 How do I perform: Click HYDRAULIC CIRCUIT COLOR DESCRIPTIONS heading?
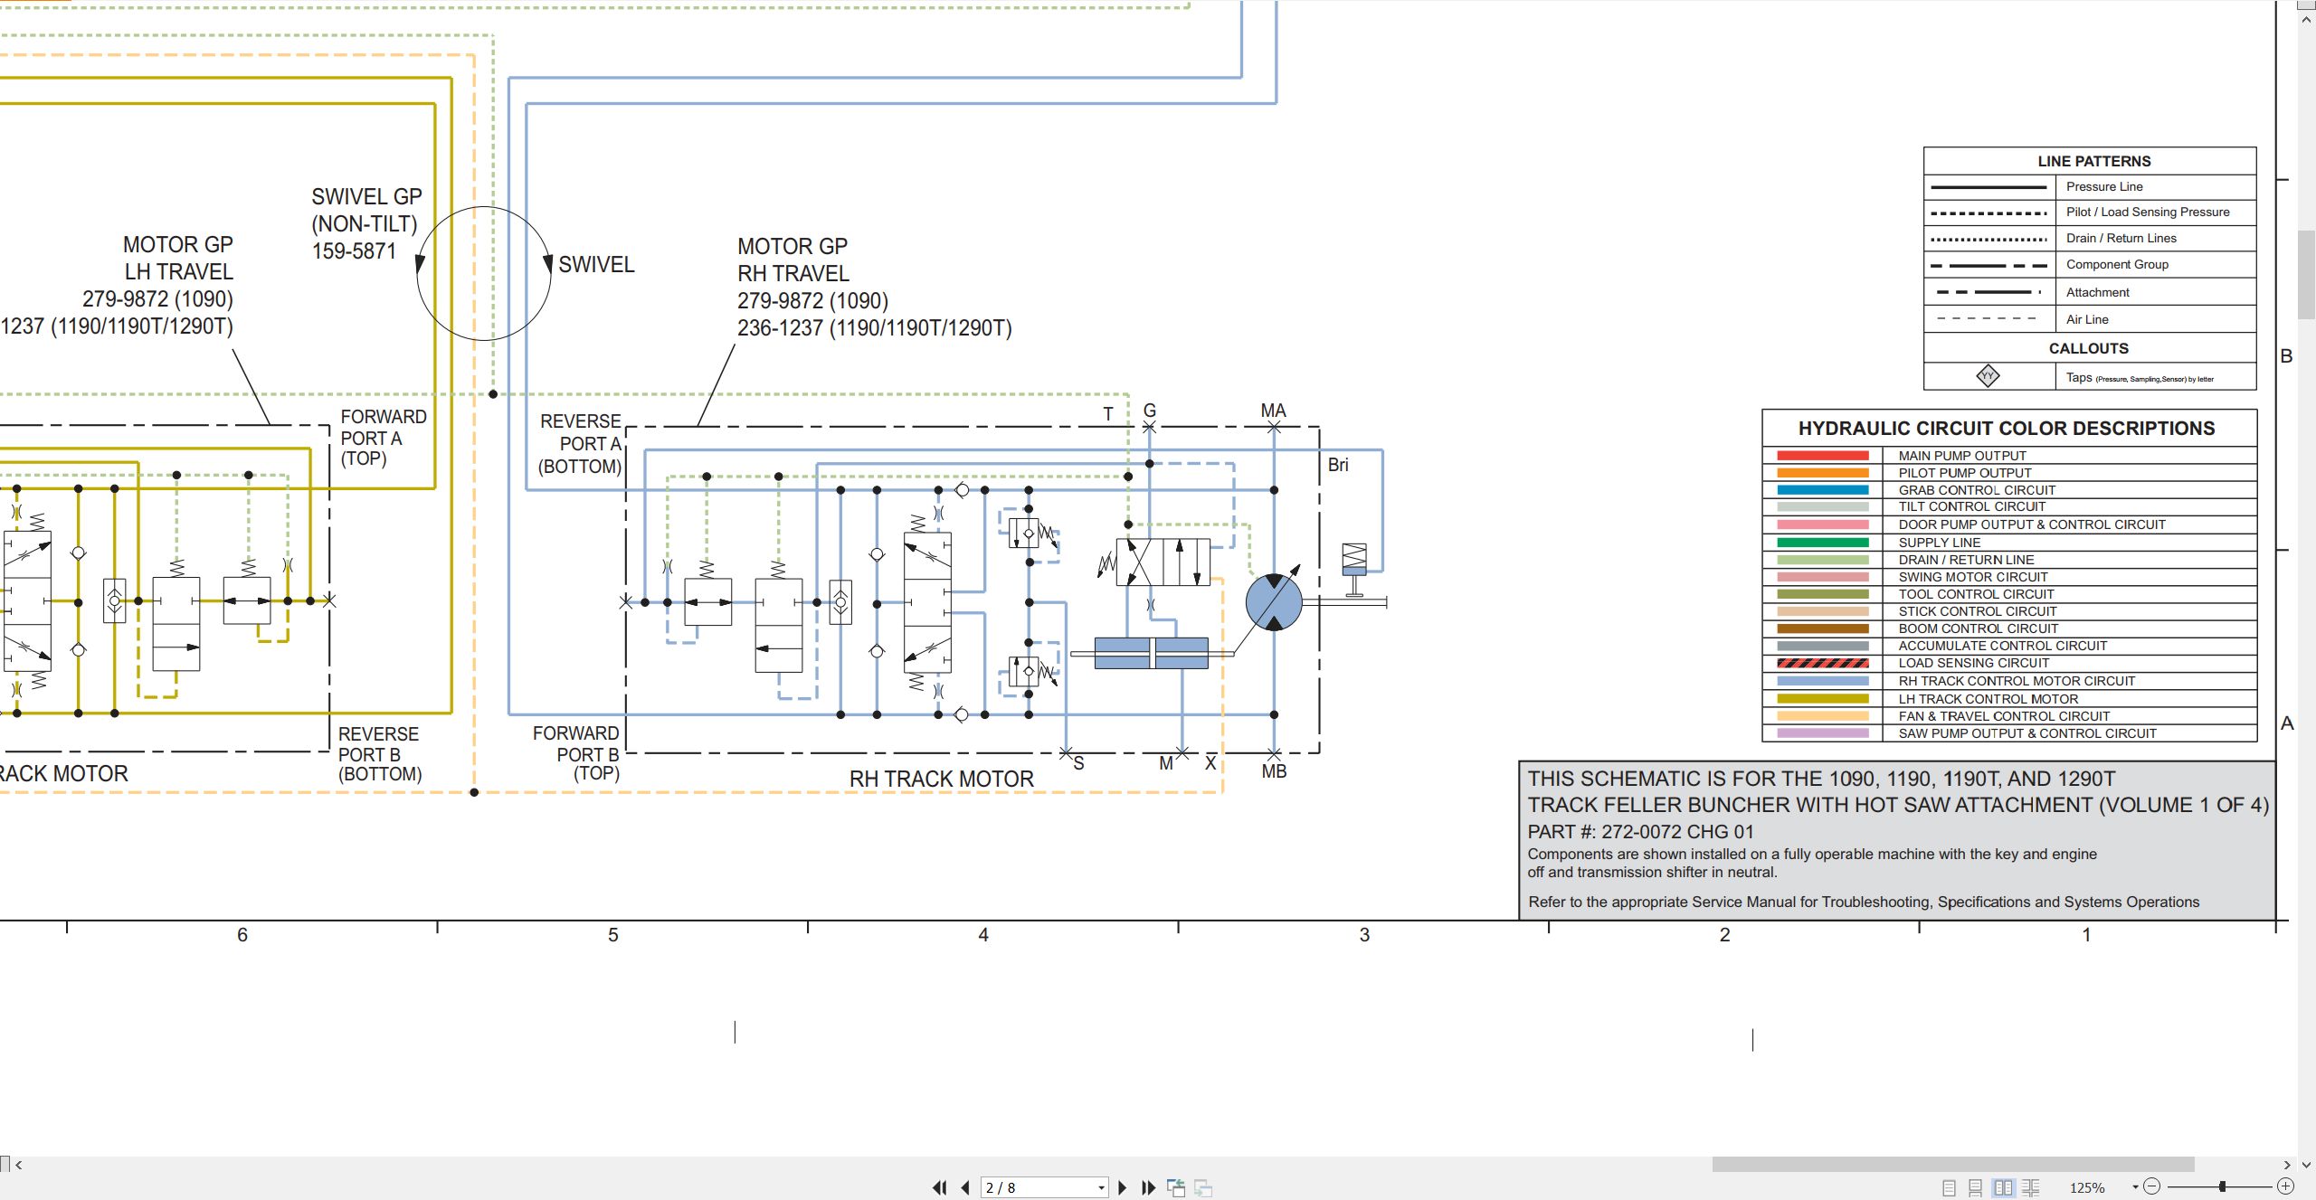coord(2007,429)
